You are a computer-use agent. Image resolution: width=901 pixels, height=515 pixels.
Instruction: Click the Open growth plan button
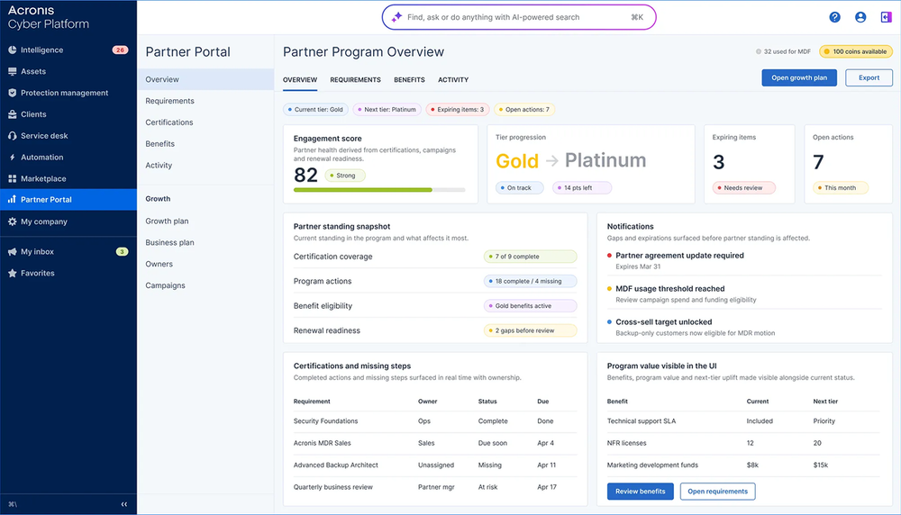click(x=799, y=77)
